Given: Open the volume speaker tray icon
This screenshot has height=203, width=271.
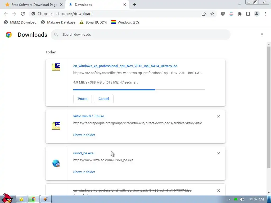Looking at the screenshot, I should tap(242, 199).
